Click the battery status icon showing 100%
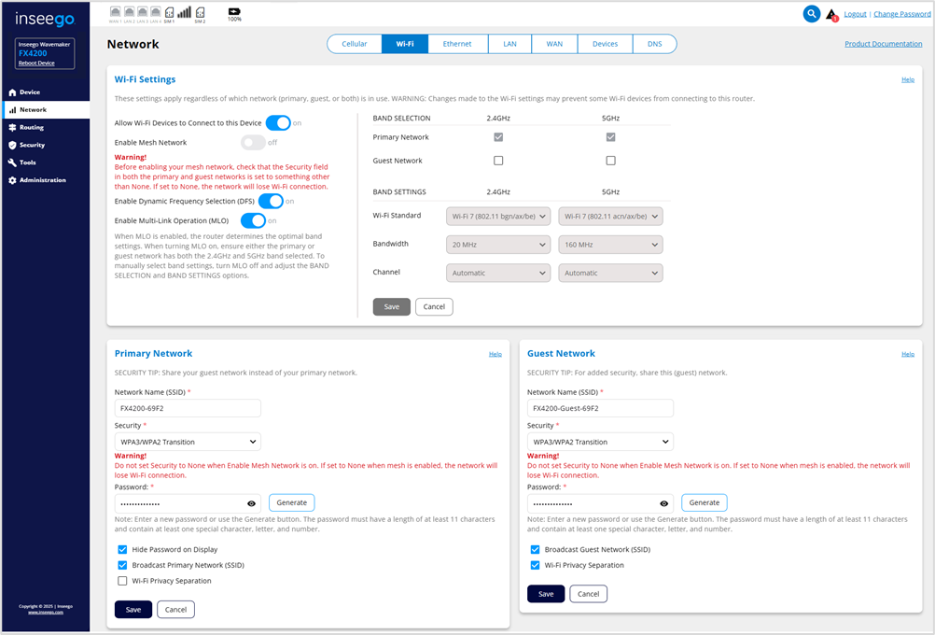The image size is (935, 635). click(x=233, y=12)
